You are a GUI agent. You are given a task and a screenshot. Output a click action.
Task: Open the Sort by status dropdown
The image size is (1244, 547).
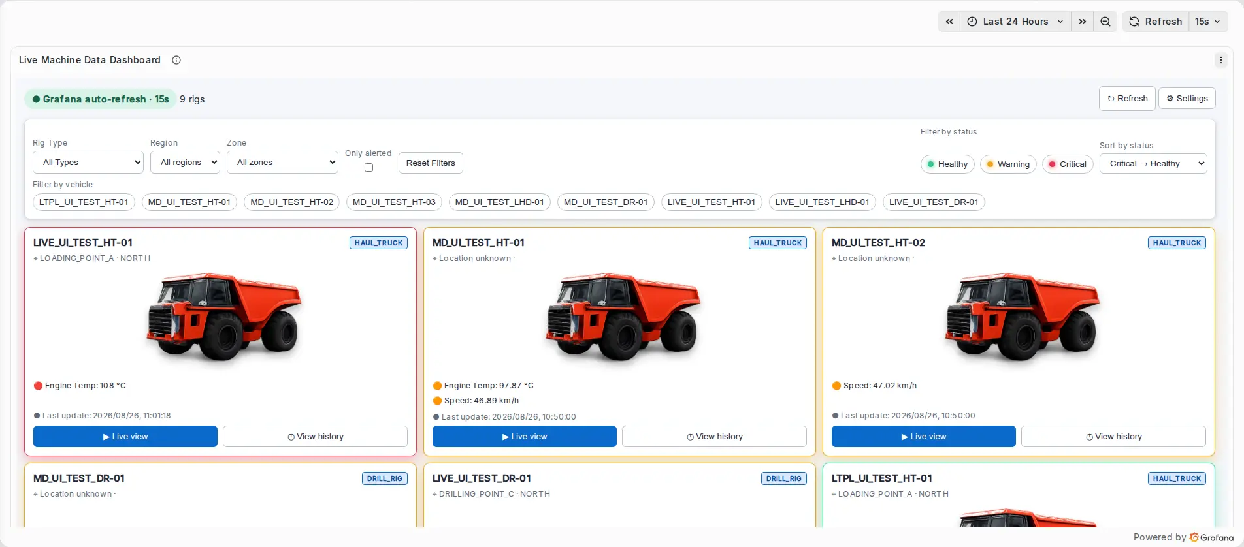[1153, 164]
